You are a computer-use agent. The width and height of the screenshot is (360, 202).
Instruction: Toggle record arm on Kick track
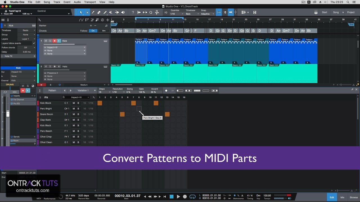55,41
